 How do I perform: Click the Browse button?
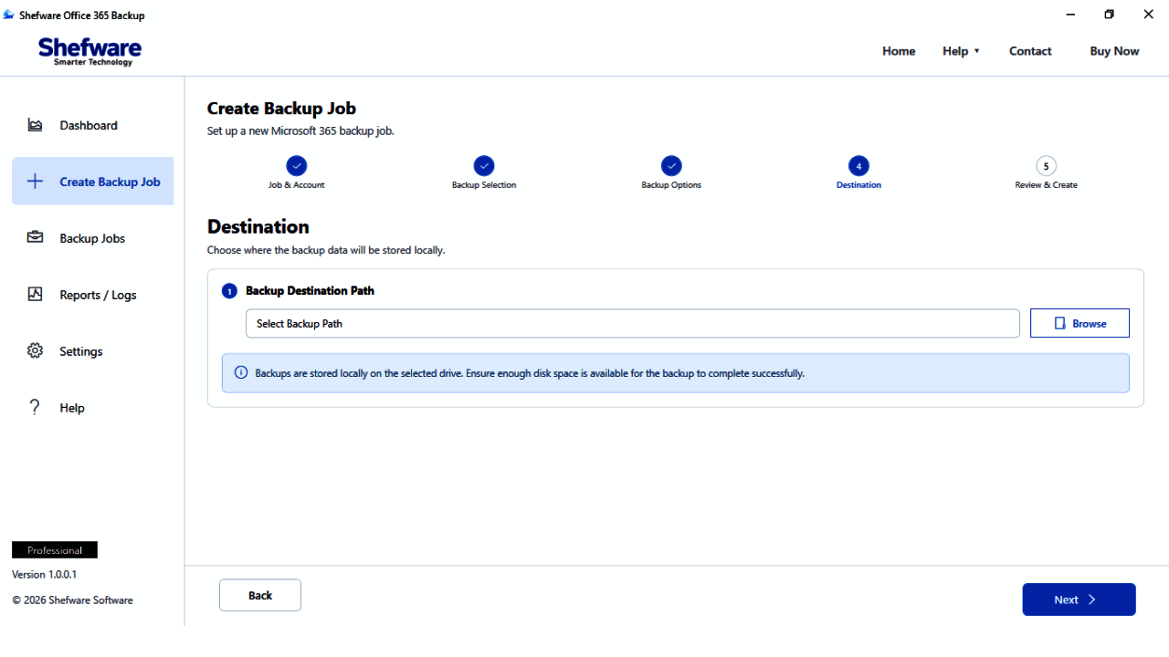pyautogui.click(x=1079, y=323)
